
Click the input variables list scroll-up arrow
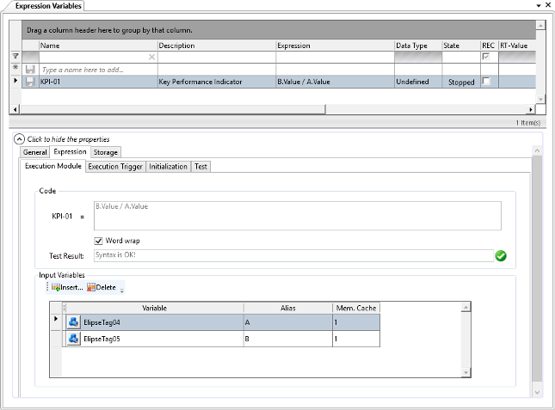[x=466, y=308]
